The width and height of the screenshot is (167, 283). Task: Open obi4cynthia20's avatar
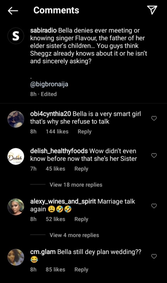tap(16, 119)
